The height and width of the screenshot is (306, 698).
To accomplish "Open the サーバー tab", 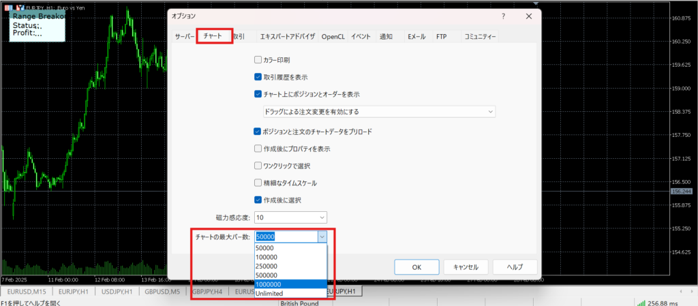I will coord(185,37).
